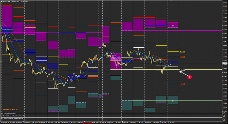Click the 1.31305 value on the price axis
The image size is (228, 124).
point(225,57)
